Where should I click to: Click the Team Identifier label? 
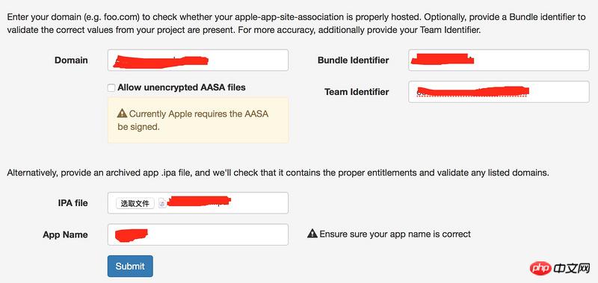coord(357,92)
